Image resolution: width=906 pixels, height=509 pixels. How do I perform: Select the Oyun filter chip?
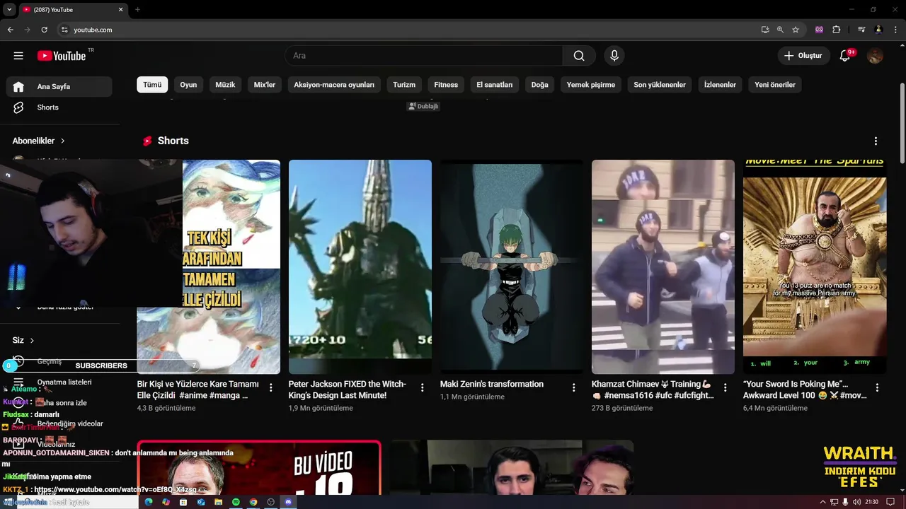188,85
